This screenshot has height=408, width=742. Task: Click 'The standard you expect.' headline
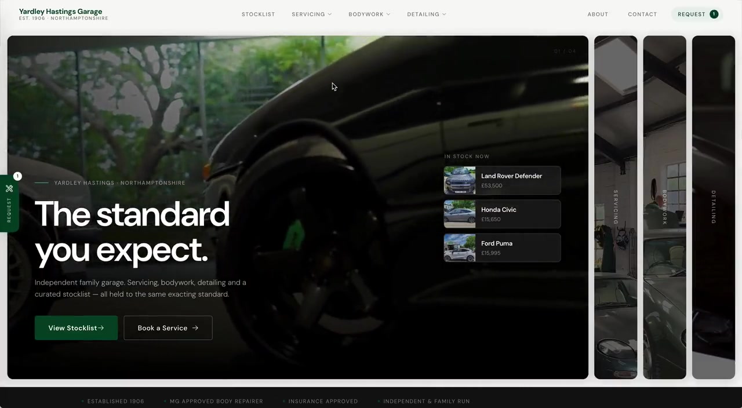132,232
